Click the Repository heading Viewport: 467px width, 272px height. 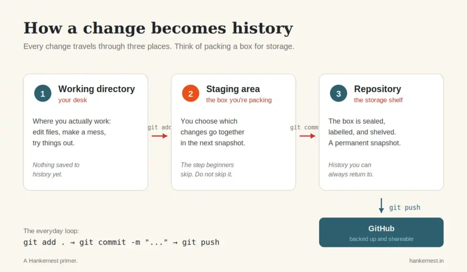point(377,89)
